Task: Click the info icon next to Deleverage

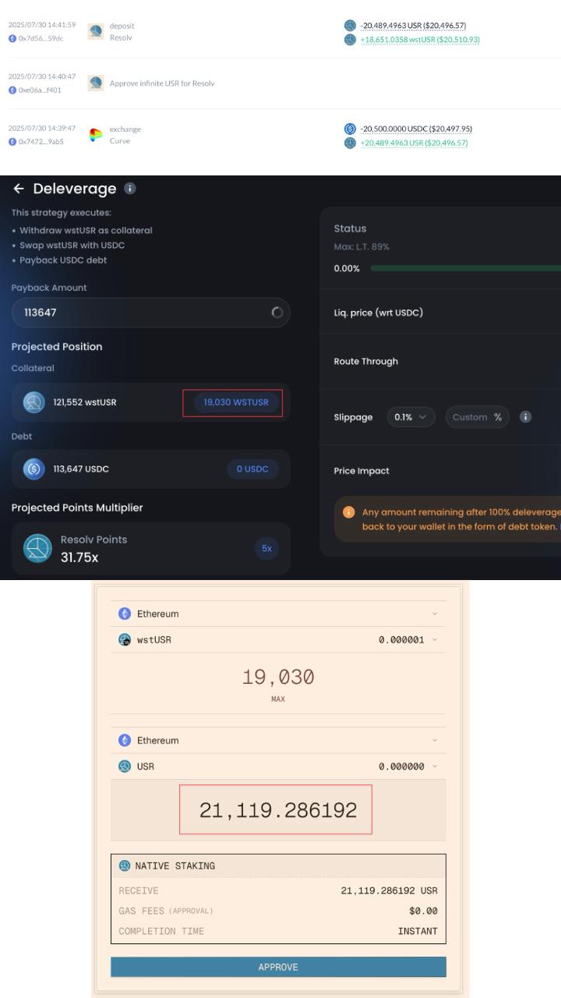Action: click(130, 189)
